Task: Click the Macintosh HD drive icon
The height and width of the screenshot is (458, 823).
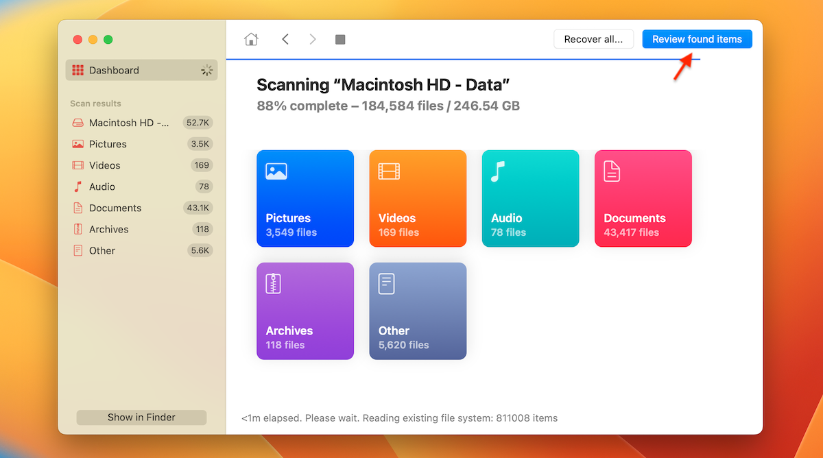Action: (77, 123)
